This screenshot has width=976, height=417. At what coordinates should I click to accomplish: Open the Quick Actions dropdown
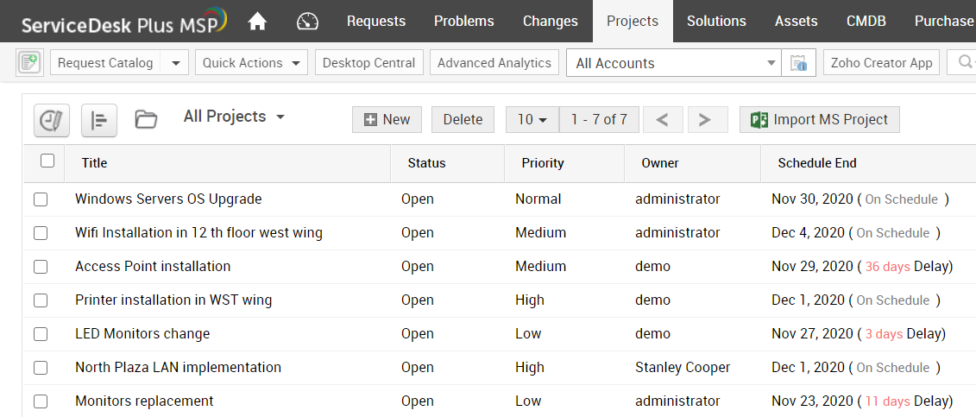[250, 63]
